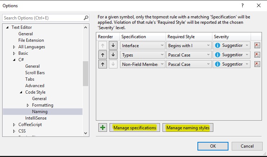Click the green plus add rule icon
This screenshot has height=157, width=267.
[x=103, y=128]
